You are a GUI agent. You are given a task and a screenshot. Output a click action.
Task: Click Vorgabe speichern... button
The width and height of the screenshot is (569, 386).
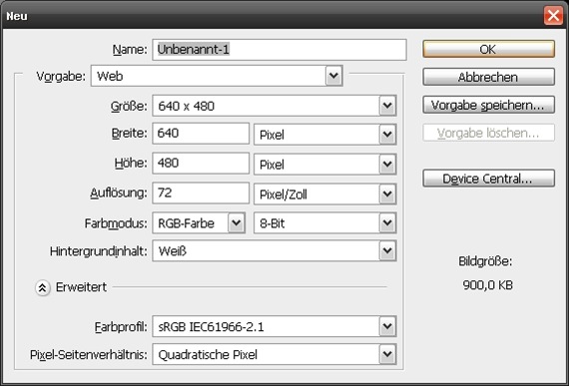pyautogui.click(x=488, y=105)
